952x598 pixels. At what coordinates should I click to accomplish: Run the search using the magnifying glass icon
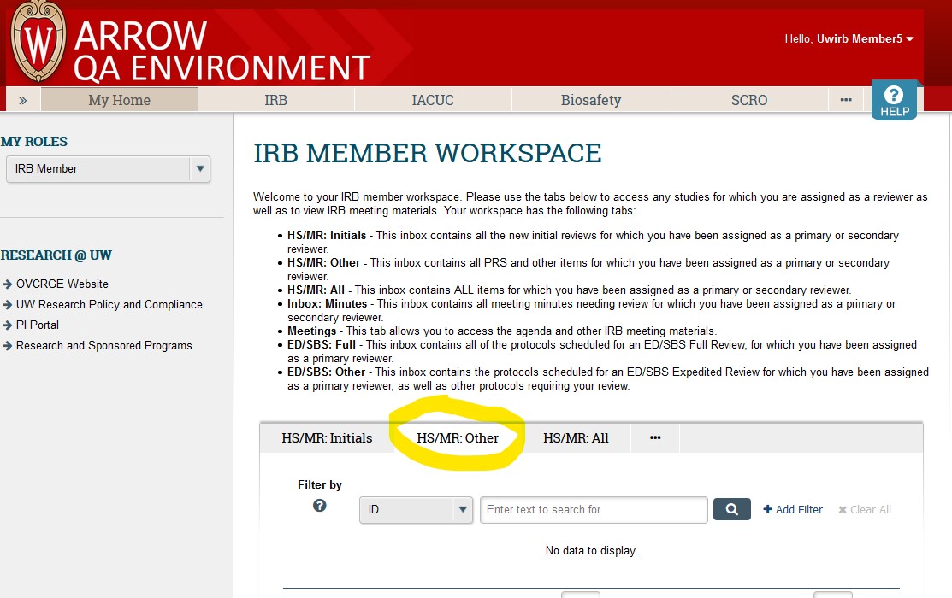click(731, 509)
